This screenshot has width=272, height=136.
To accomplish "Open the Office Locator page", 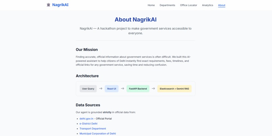I will [x=188, y=5].
